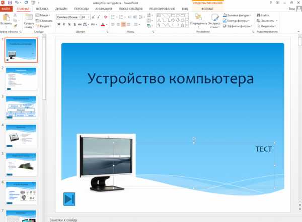The image size is (302, 222).
Task: Center the text in paragraph
Action: [118, 25]
